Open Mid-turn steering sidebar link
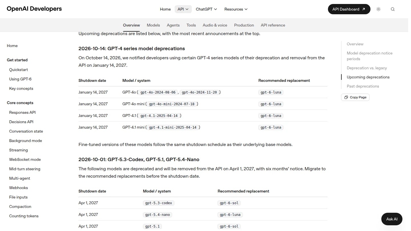The height and width of the screenshot is (231, 411). 25,169
